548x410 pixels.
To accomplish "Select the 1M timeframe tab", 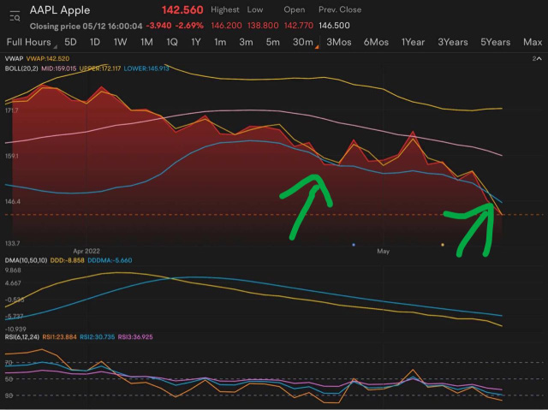I will tap(146, 42).
